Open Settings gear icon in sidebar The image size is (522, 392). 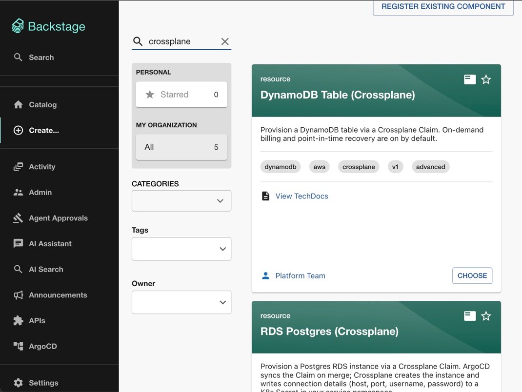19,383
